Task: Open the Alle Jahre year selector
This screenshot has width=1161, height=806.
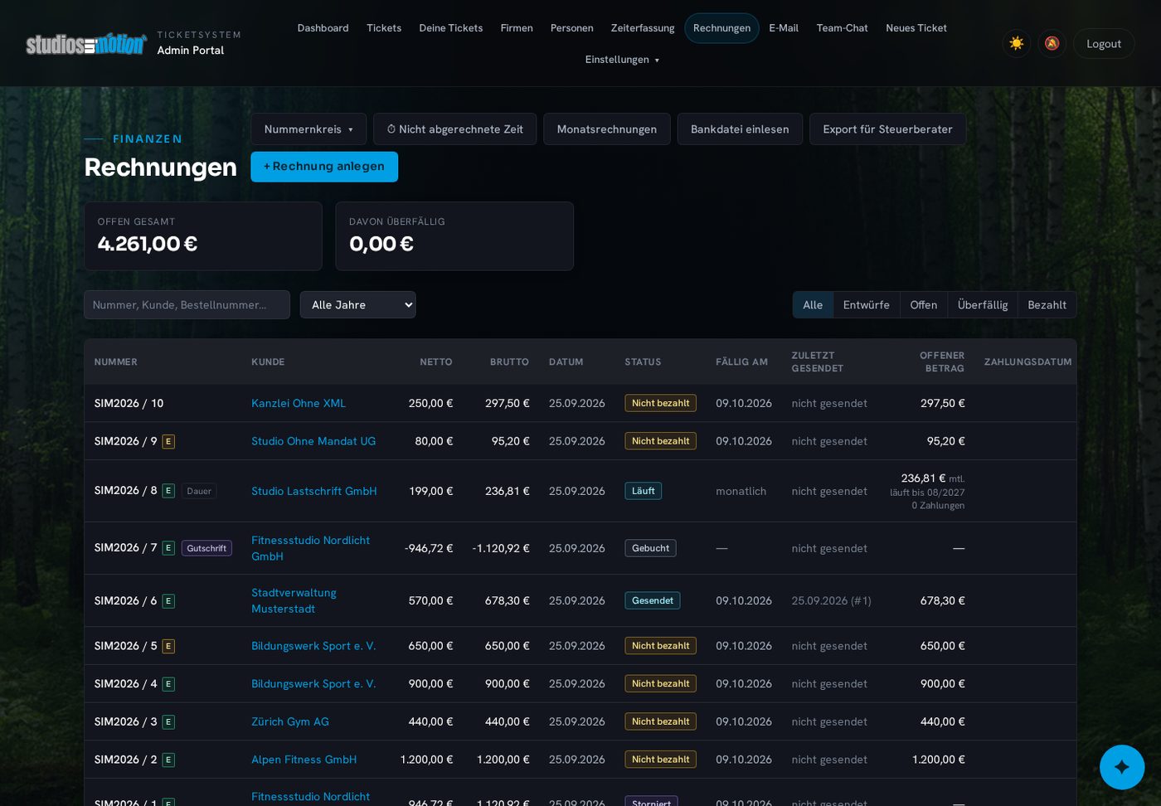Action: pos(358,305)
